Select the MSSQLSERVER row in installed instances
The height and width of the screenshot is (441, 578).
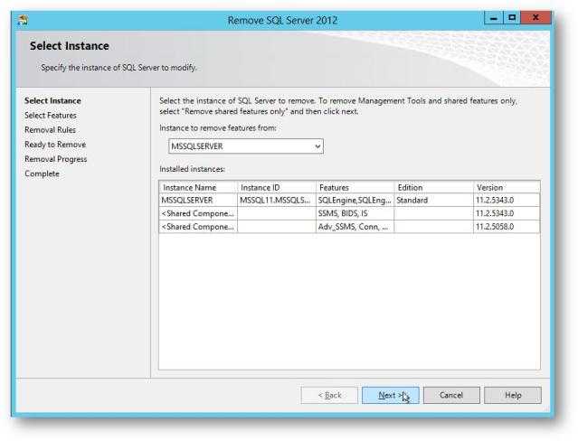(x=197, y=200)
